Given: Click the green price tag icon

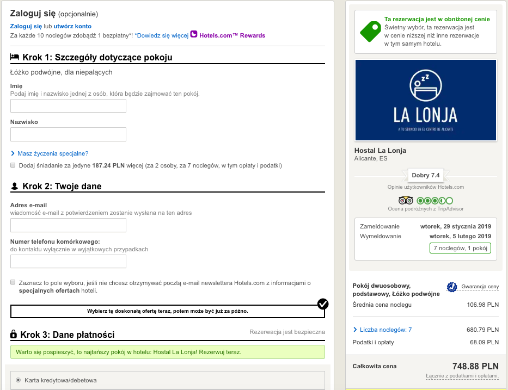Looking at the screenshot, I should [x=371, y=31].
